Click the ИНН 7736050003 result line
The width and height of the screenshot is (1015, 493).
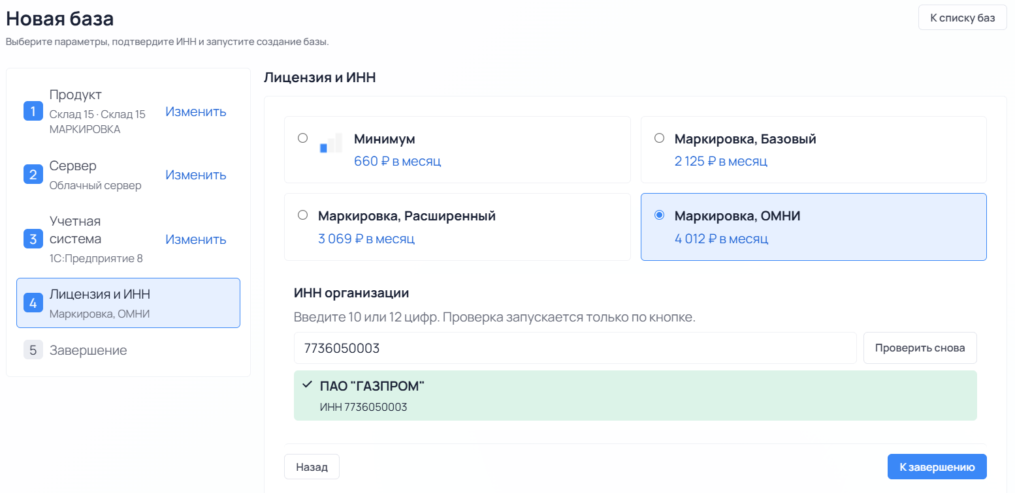click(364, 408)
